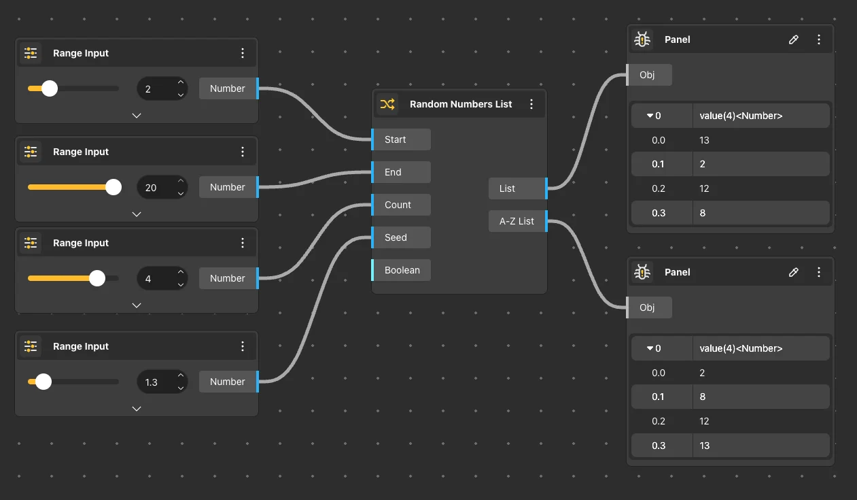The height and width of the screenshot is (500, 857).
Task: Click the Boolean input port
Action: tap(401, 270)
